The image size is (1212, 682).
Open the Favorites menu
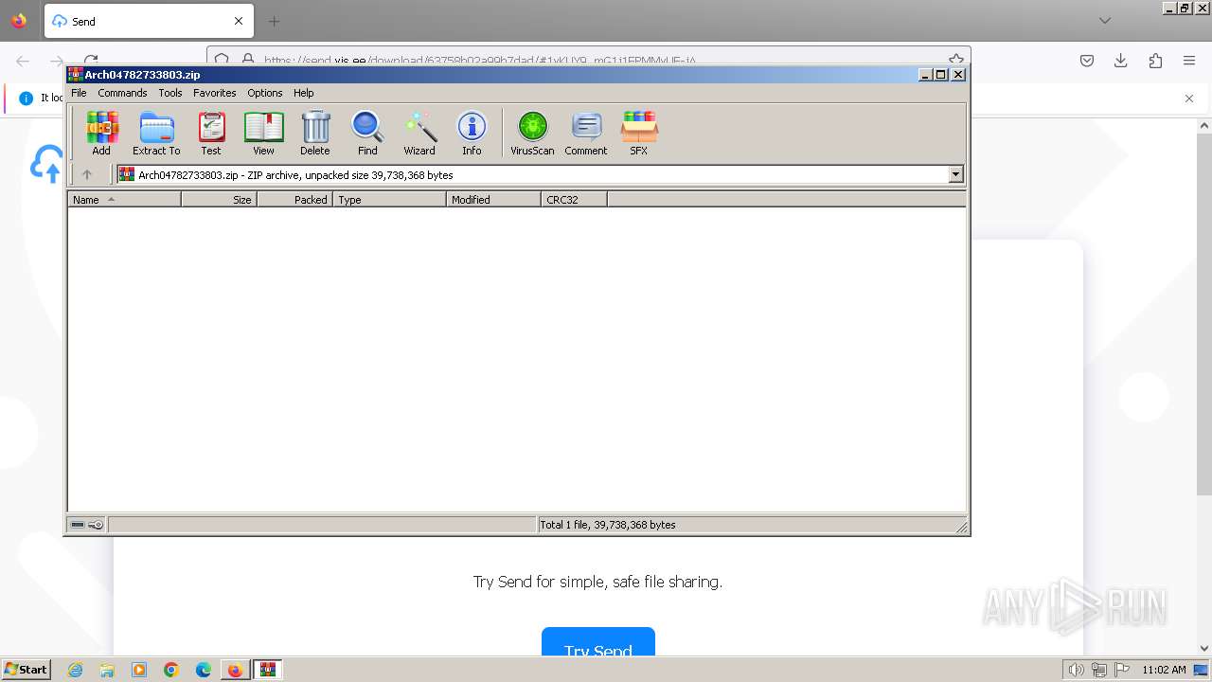(x=215, y=93)
